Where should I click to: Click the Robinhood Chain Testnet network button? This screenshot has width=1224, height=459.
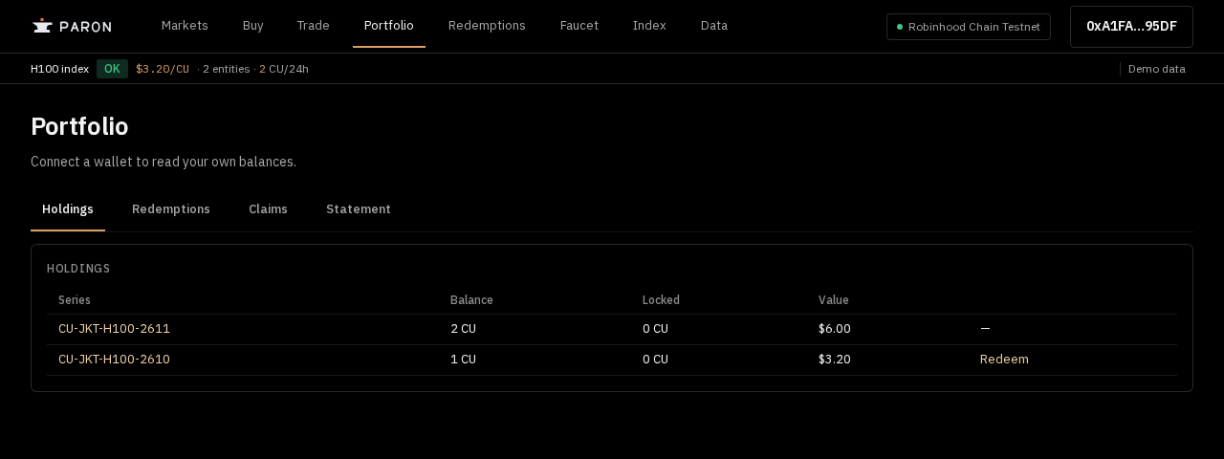point(969,27)
